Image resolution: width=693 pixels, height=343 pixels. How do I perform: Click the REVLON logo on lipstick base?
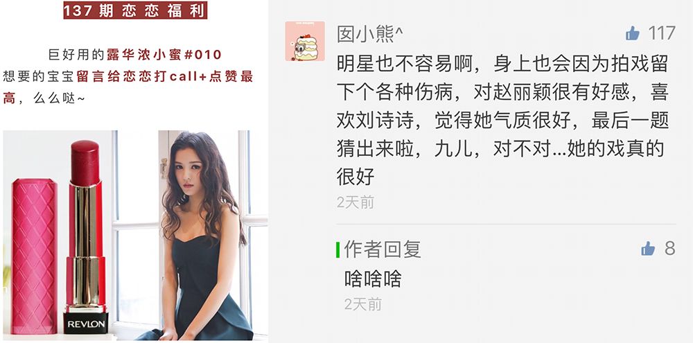click(86, 323)
